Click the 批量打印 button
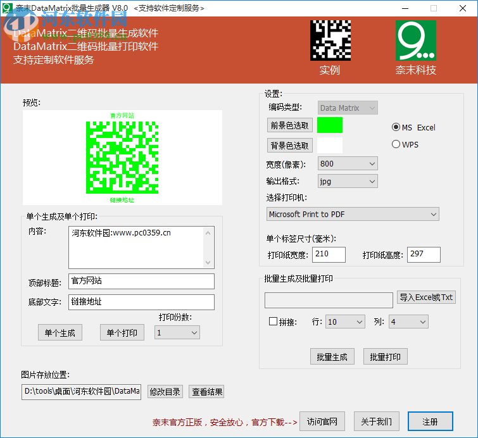The image size is (478, 438). (x=386, y=356)
